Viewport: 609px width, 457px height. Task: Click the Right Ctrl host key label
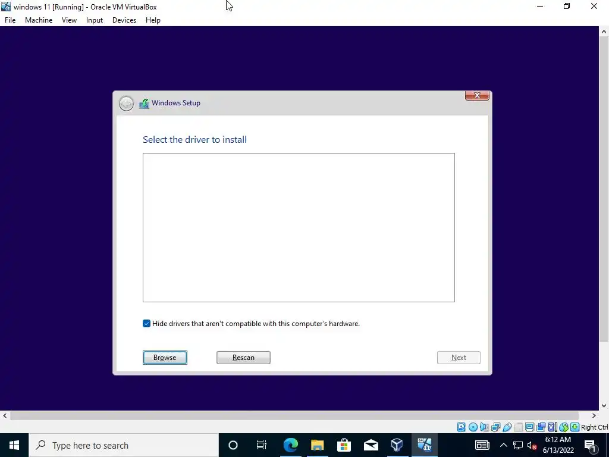click(x=594, y=427)
